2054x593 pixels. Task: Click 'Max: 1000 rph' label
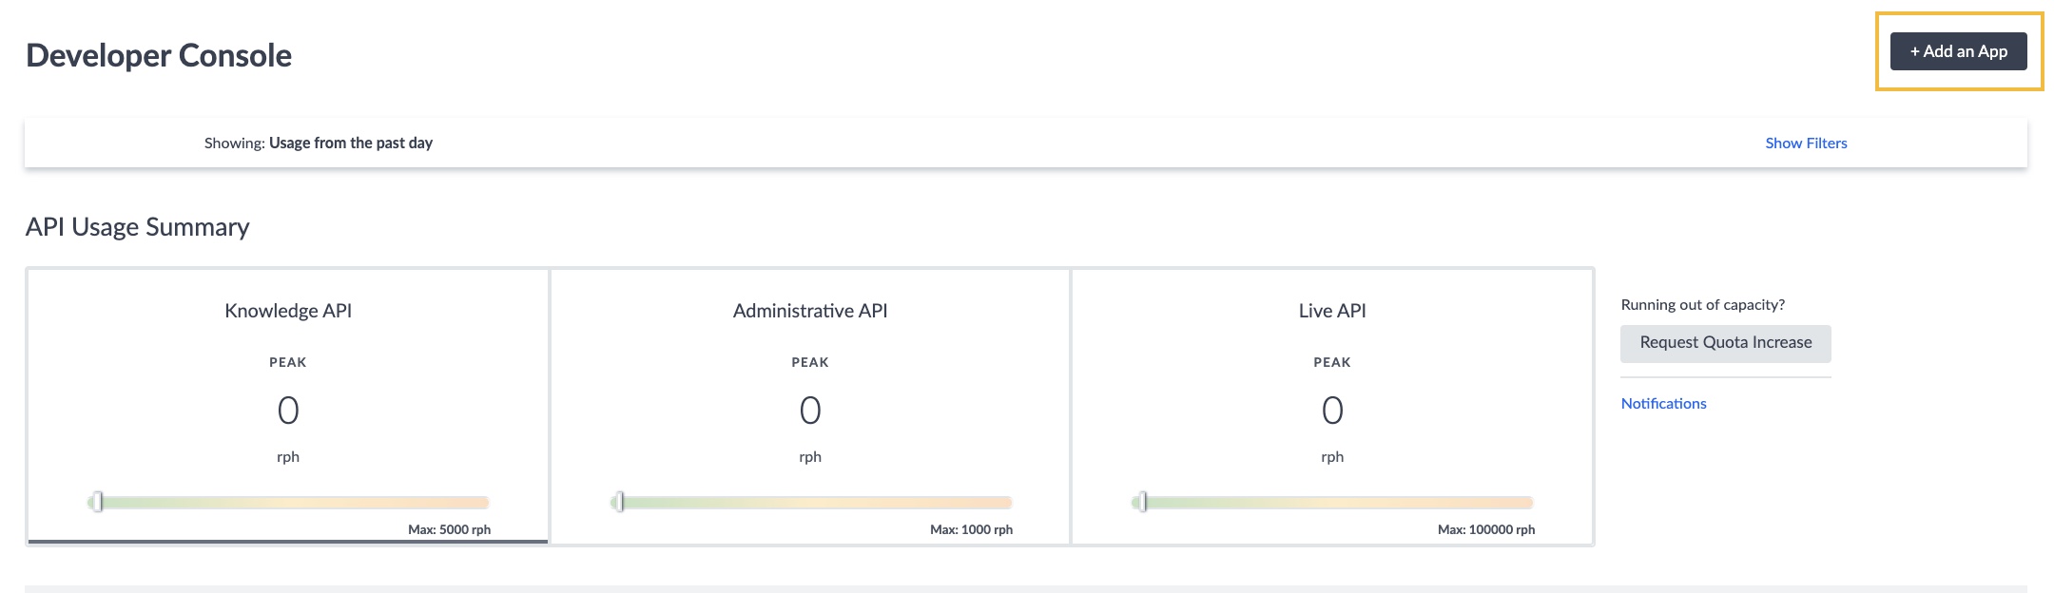(971, 529)
